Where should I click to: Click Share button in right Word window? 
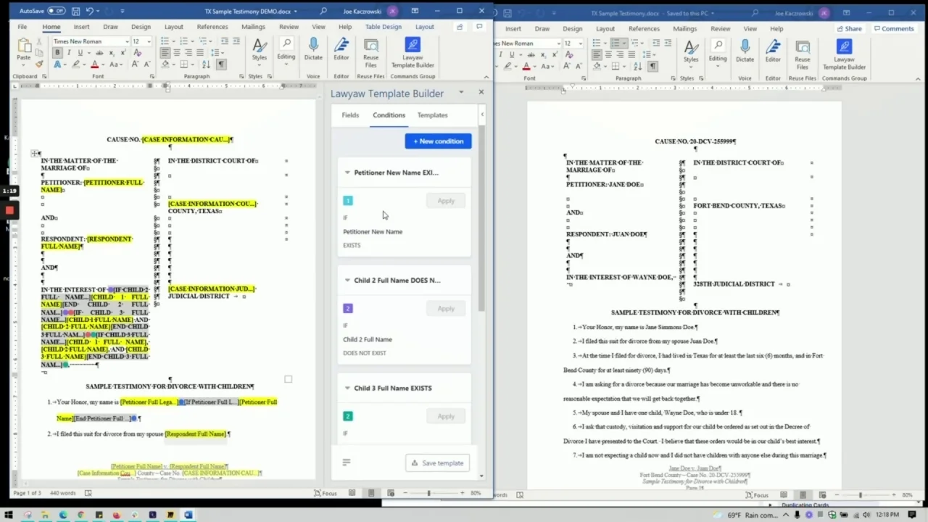coord(849,29)
